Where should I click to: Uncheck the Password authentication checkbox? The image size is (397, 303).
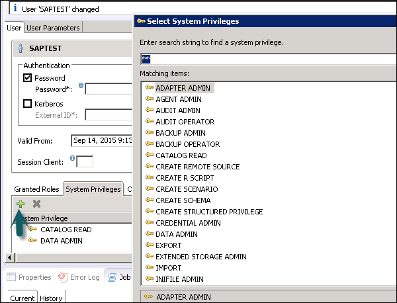click(28, 78)
